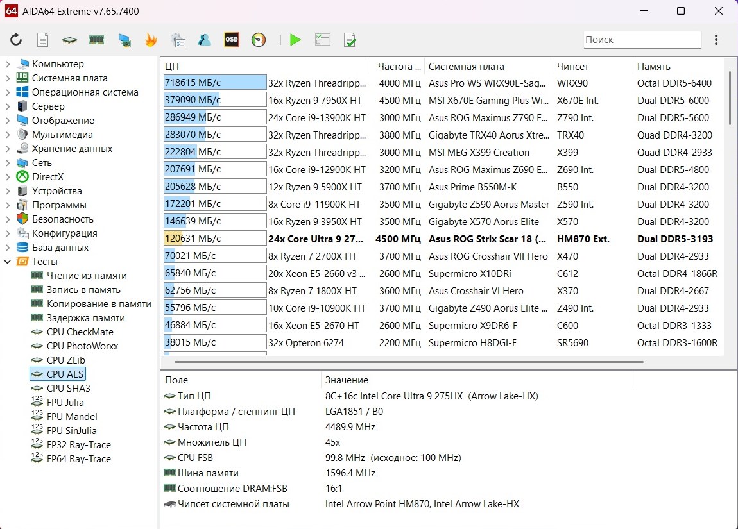
Task: Click the user silhouette toolbar icon
Action: point(205,40)
